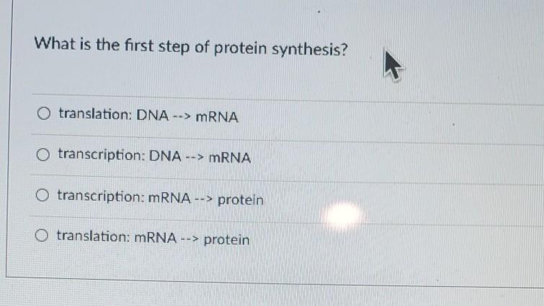The width and height of the screenshot is (544, 306).
Task: Mark the radio button for translation: mRNA --> protein
Action: [41, 235]
